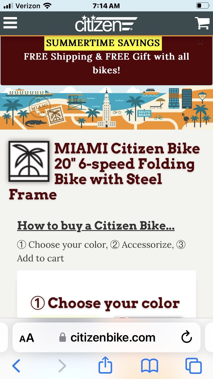The height and width of the screenshot is (379, 213).
Task: Open the AA text size settings
Action: pyautogui.click(x=27, y=337)
